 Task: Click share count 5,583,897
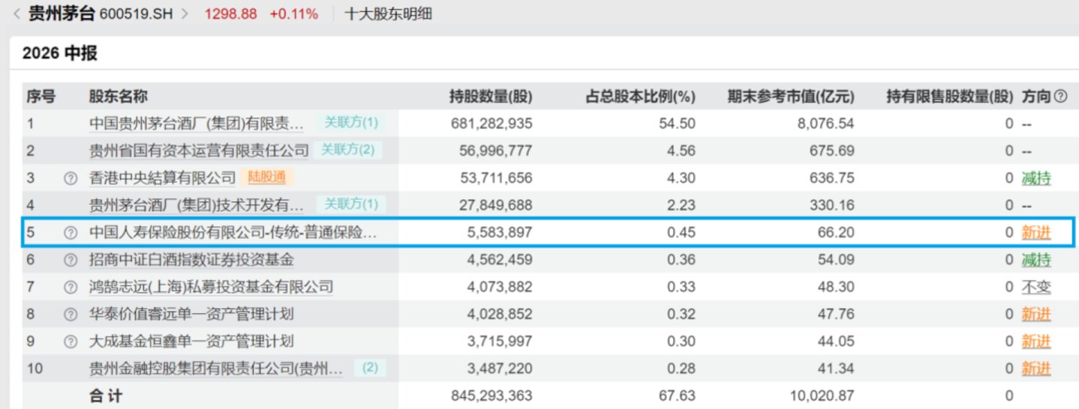[499, 233]
